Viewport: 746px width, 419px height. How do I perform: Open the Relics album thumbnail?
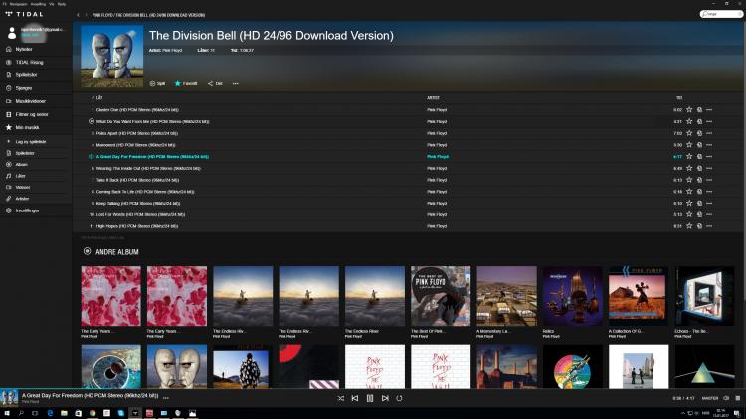572,296
